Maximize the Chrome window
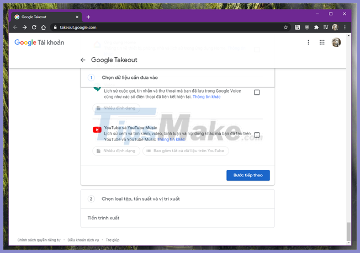This screenshot has width=360, height=253. (x=331, y=14)
